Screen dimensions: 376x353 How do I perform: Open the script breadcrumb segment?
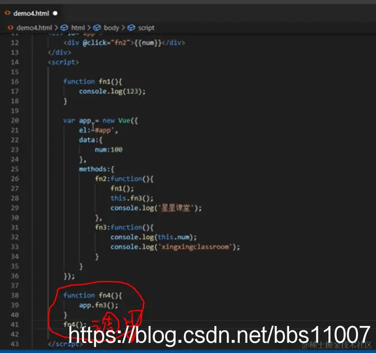click(x=146, y=28)
